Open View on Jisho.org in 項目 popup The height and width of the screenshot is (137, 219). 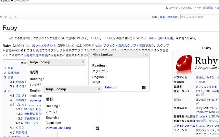click(58, 128)
